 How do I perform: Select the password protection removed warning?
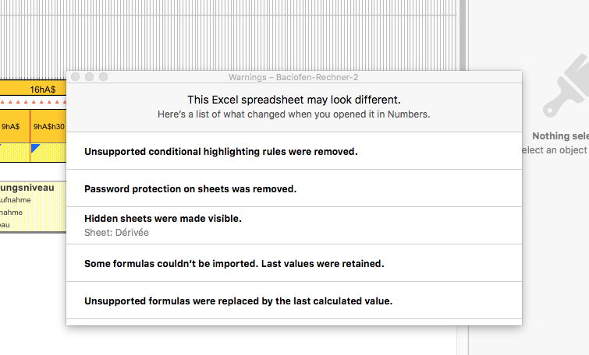190,188
